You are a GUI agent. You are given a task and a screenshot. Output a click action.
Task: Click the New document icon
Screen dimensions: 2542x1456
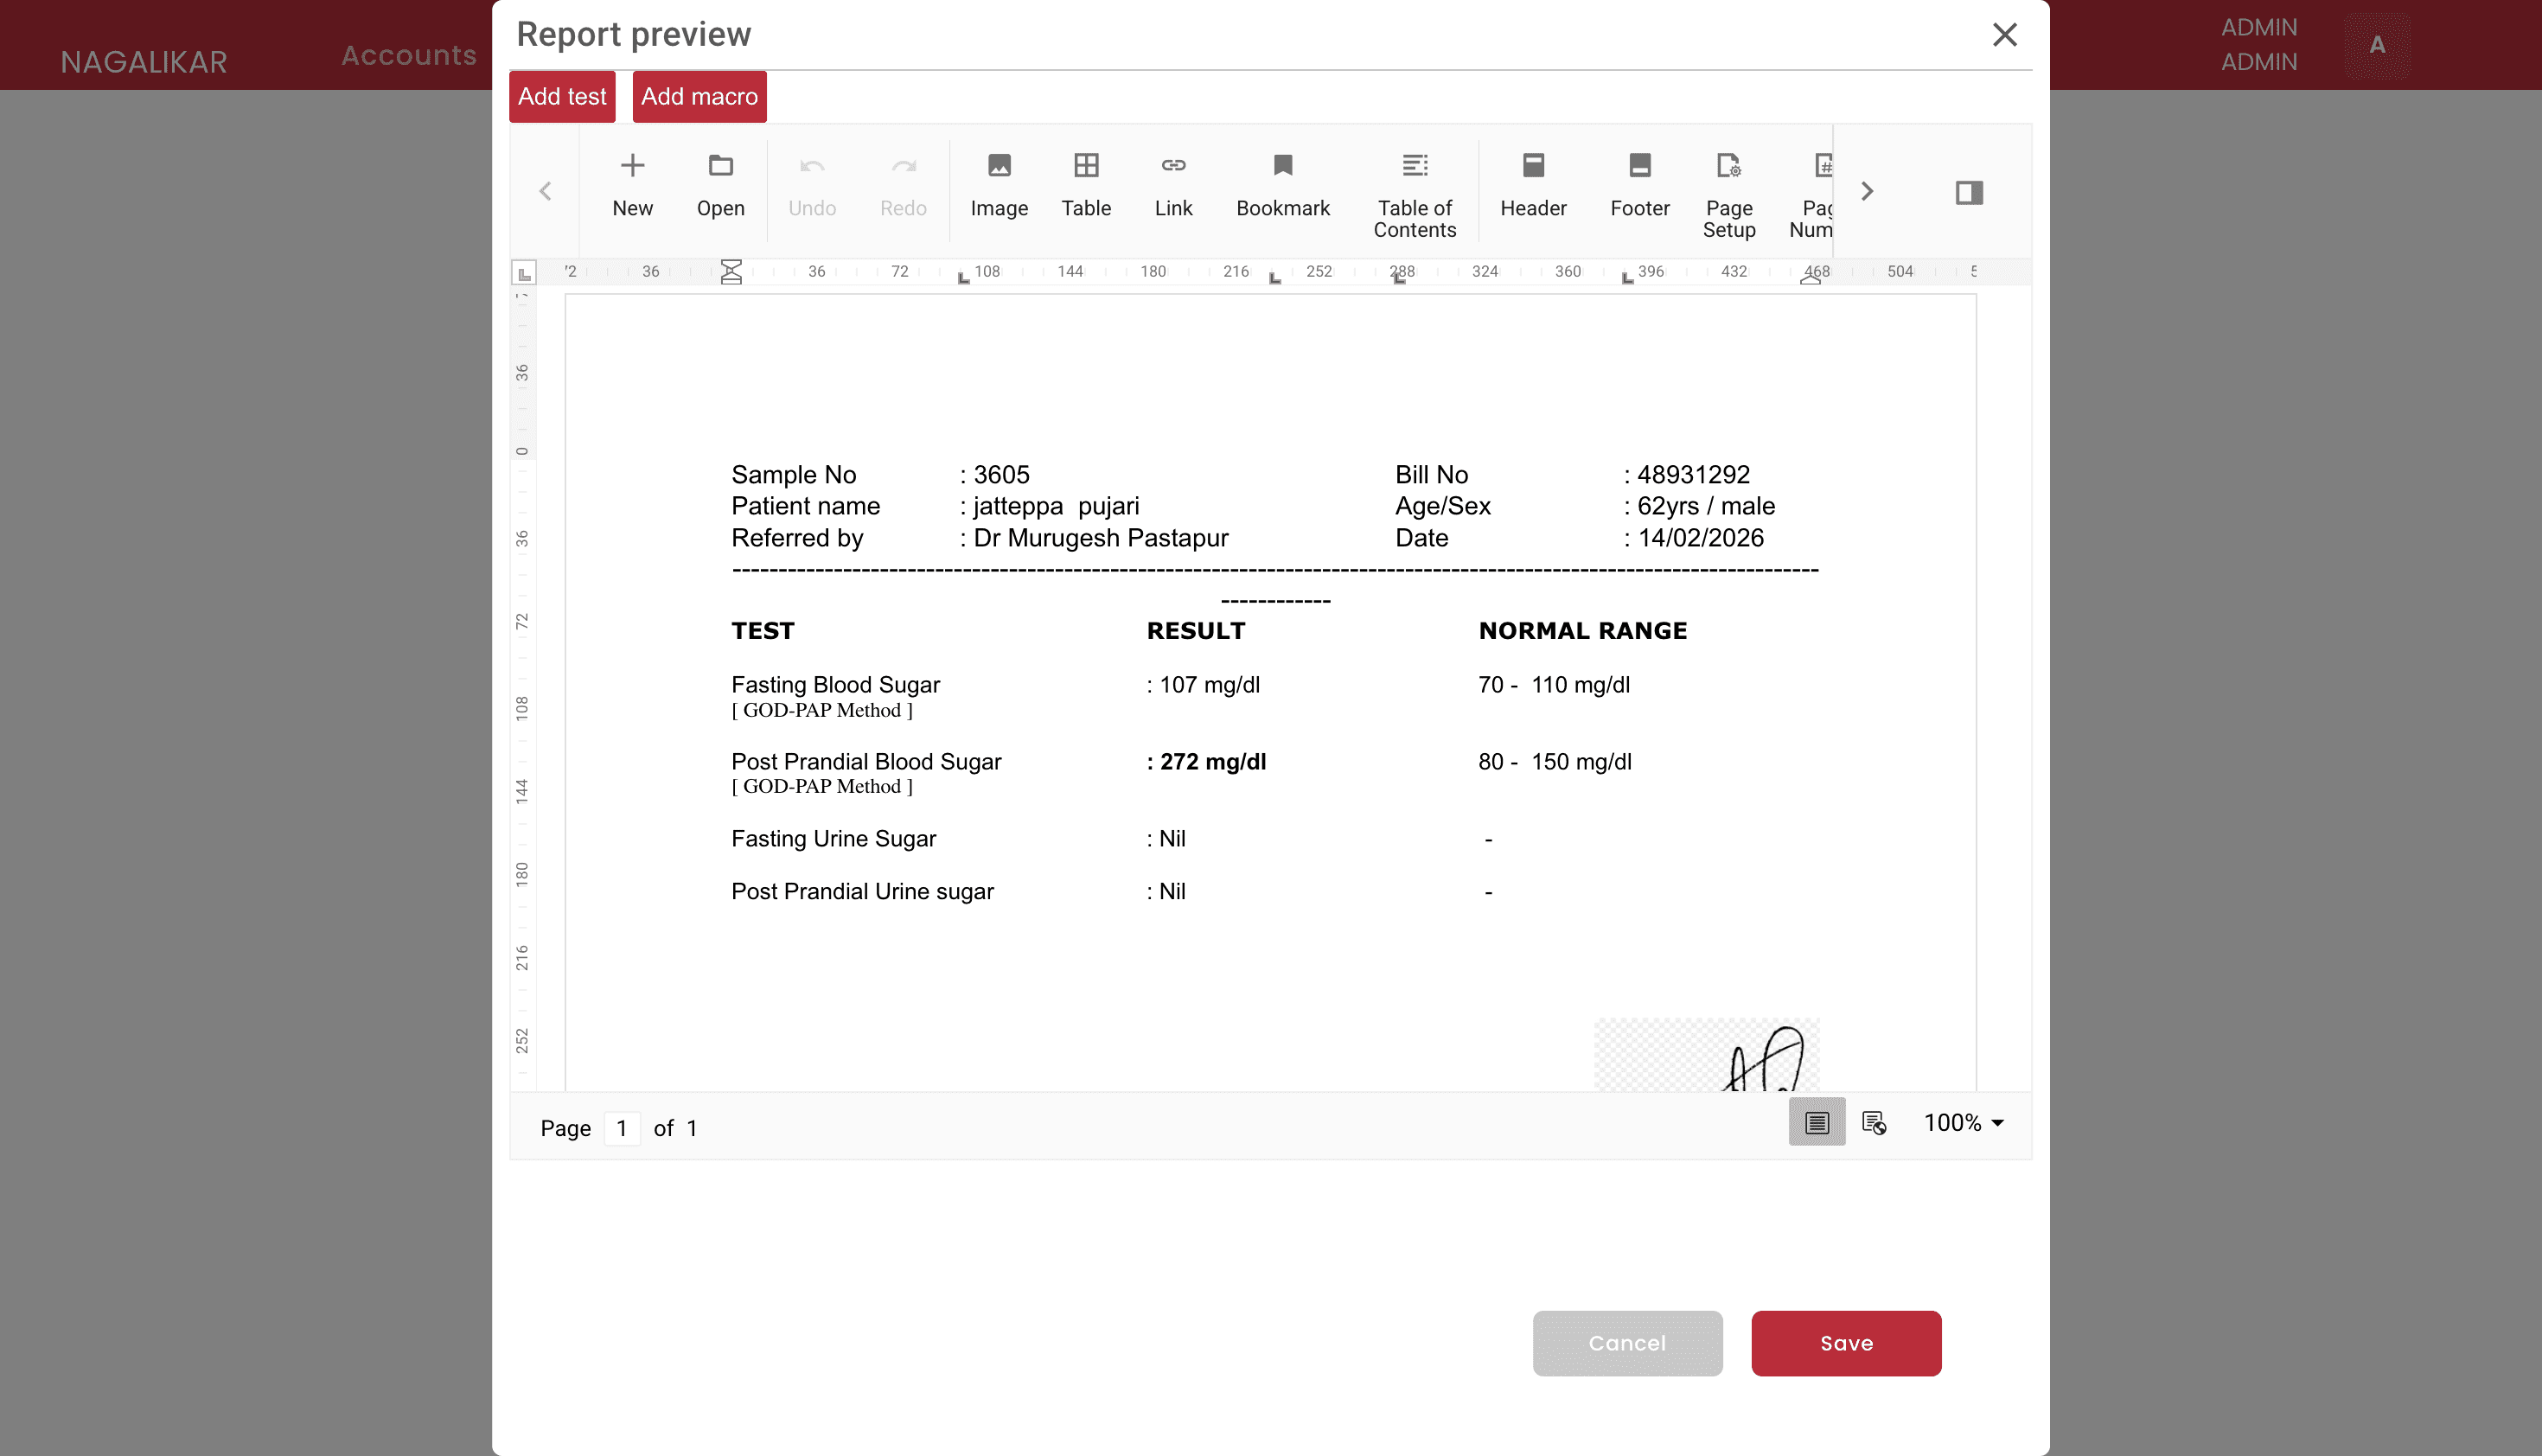tap(632, 166)
